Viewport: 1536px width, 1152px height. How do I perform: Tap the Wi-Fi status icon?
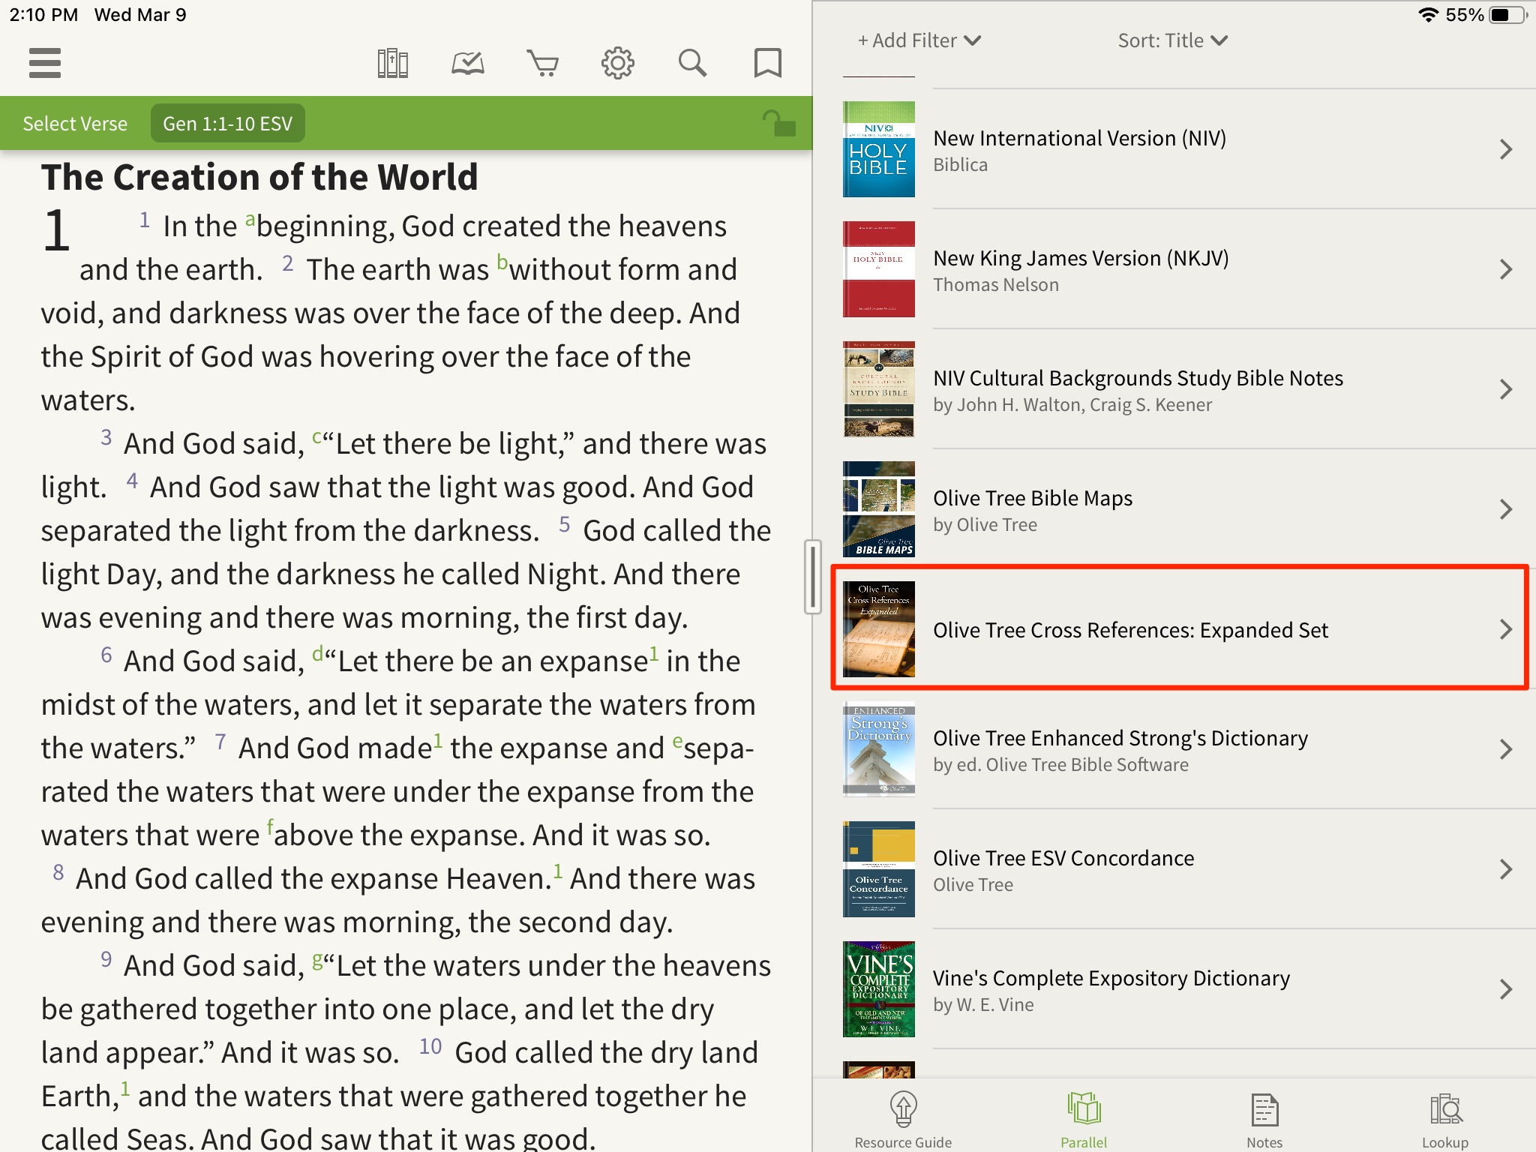click(1429, 15)
